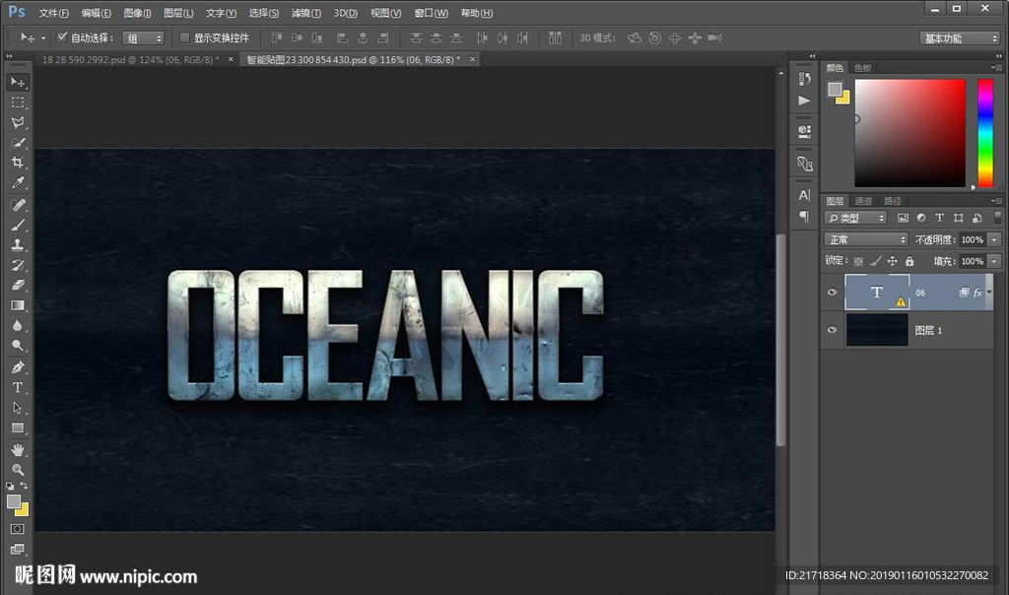Select the Eyedropper tool

[x=18, y=183]
